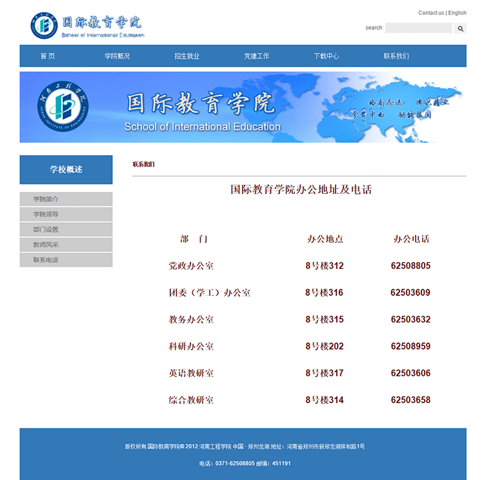This screenshot has height=480, width=484.
Task: Go to 首页 in the navigation bar
Action: (48, 56)
